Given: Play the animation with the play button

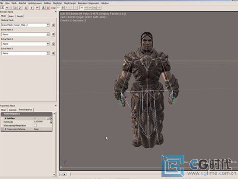Looking at the screenshot, I should [x=65, y=175].
